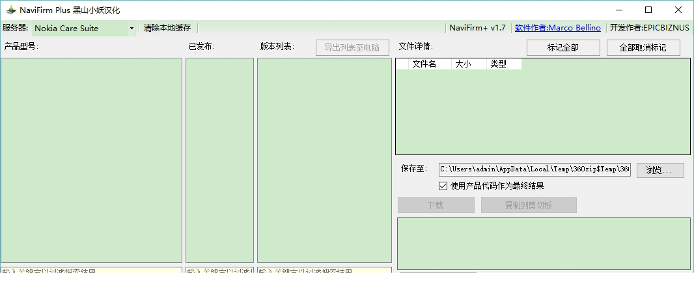
Task: Close the NaviFirm Plus window
Action: (x=678, y=10)
